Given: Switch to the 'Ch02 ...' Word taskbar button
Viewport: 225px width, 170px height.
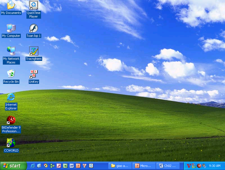Looking at the screenshot, I should click(x=168, y=166).
